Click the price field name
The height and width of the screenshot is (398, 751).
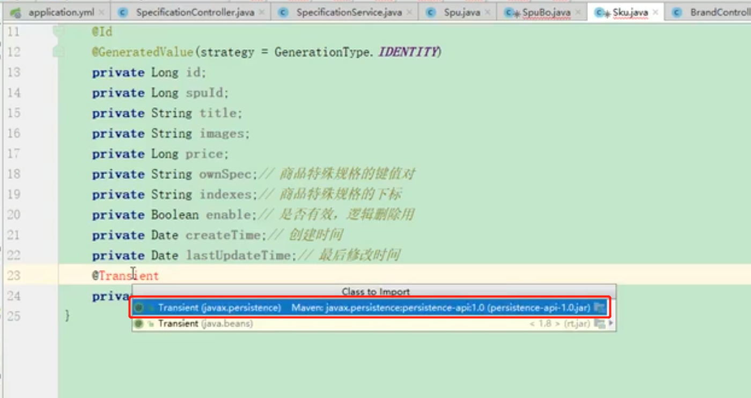point(204,154)
